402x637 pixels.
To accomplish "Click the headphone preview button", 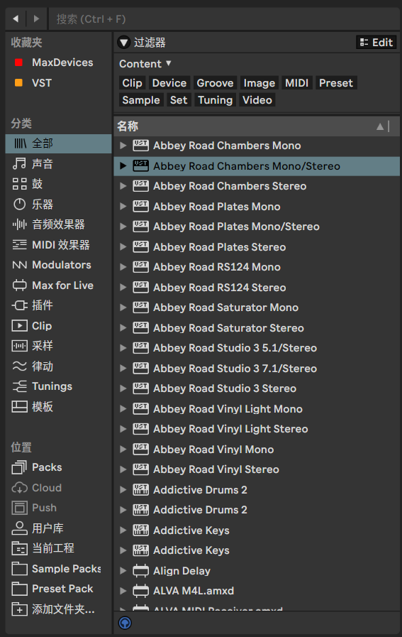I will click(x=125, y=623).
